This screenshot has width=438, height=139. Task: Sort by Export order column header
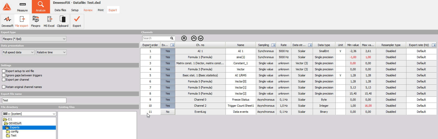click(x=150, y=45)
